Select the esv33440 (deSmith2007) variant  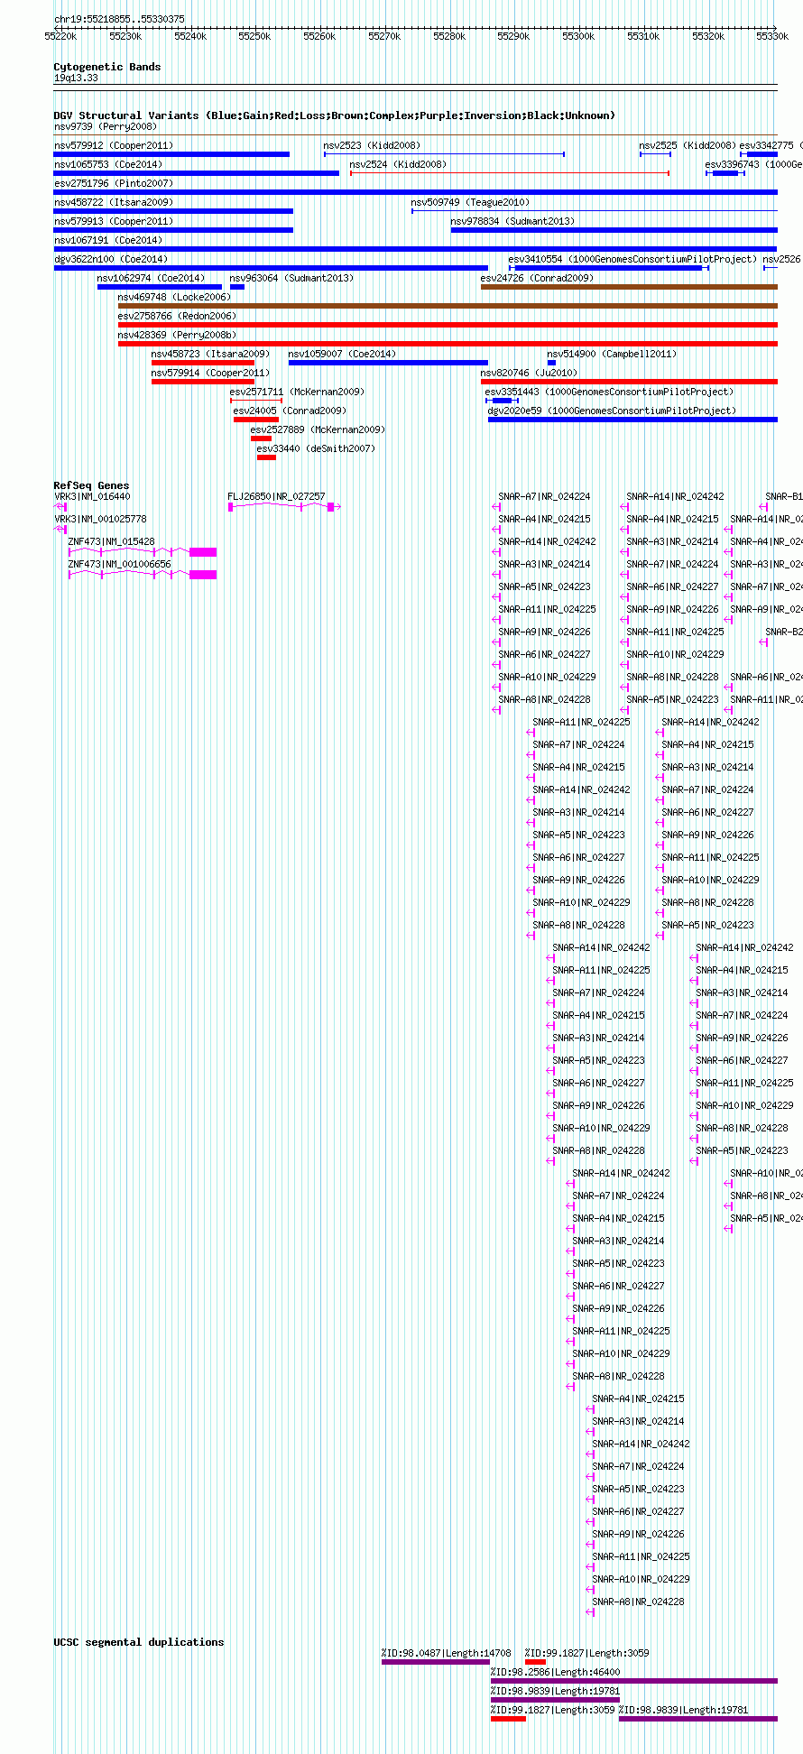pos(266,457)
